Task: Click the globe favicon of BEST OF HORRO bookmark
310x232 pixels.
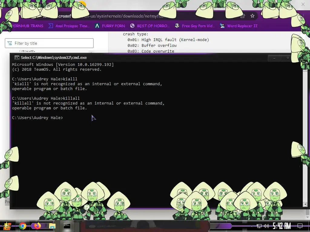Action: [x=132, y=26]
